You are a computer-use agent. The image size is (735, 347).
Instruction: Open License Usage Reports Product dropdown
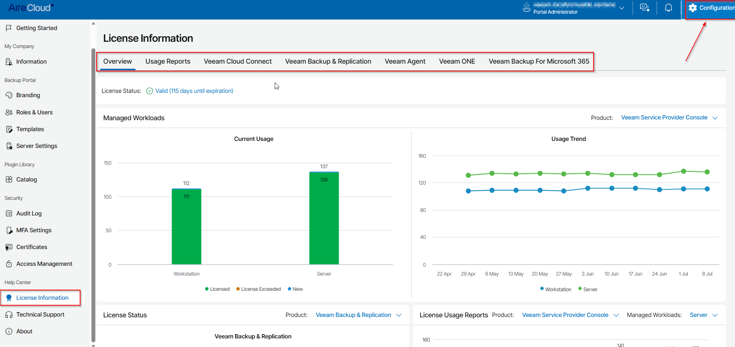pyautogui.click(x=570, y=315)
